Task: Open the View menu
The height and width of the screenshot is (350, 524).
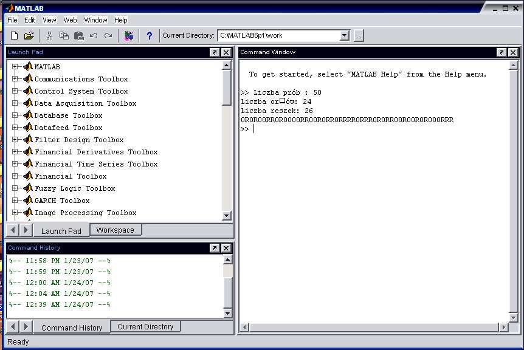Action: 49,20
